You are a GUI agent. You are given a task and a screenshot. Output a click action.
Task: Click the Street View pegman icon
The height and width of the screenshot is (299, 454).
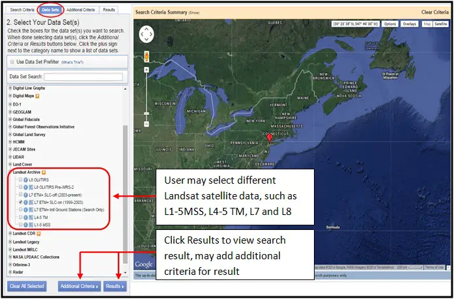(147, 56)
